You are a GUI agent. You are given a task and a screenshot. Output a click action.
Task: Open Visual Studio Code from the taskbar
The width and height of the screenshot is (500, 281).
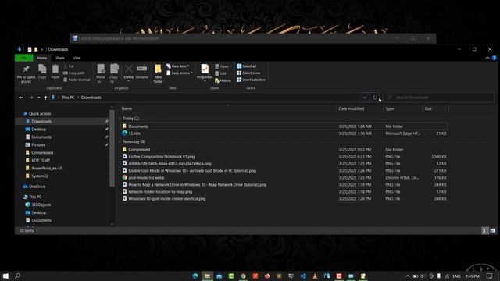pyautogui.click(x=303, y=276)
